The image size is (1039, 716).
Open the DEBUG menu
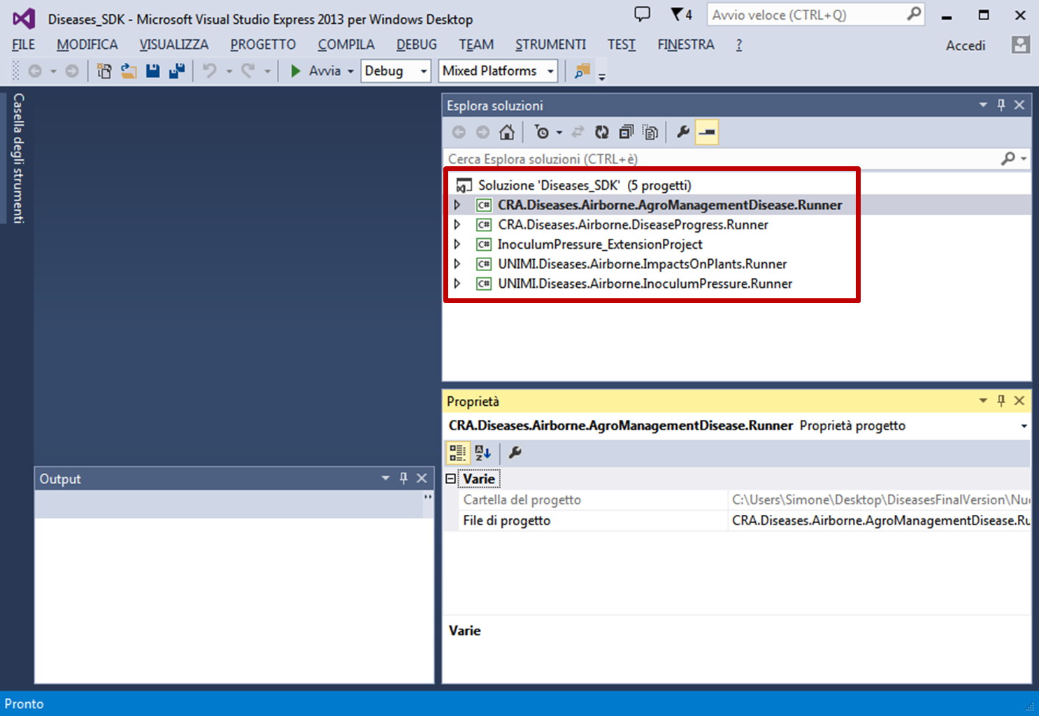pyautogui.click(x=417, y=45)
